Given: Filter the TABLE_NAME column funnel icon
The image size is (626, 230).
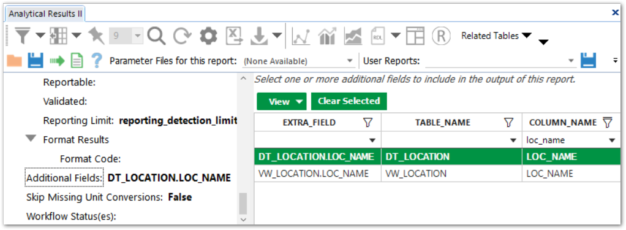Looking at the screenshot, I should point(508,123).
